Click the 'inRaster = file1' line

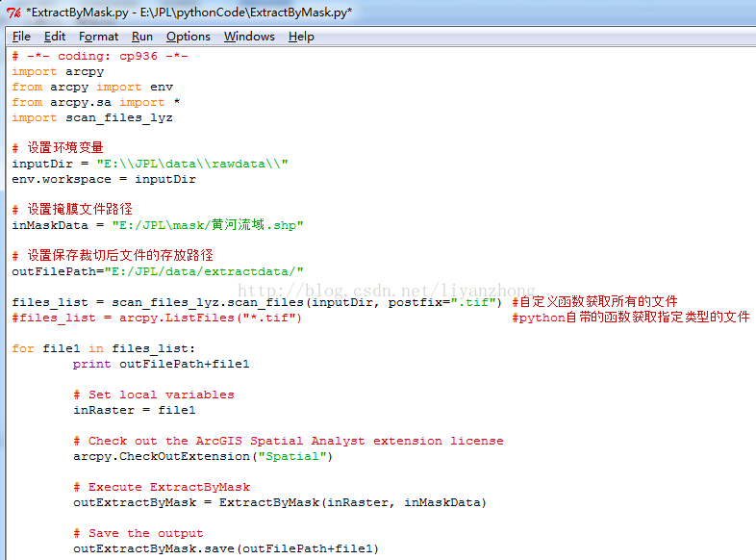point(135,411)
